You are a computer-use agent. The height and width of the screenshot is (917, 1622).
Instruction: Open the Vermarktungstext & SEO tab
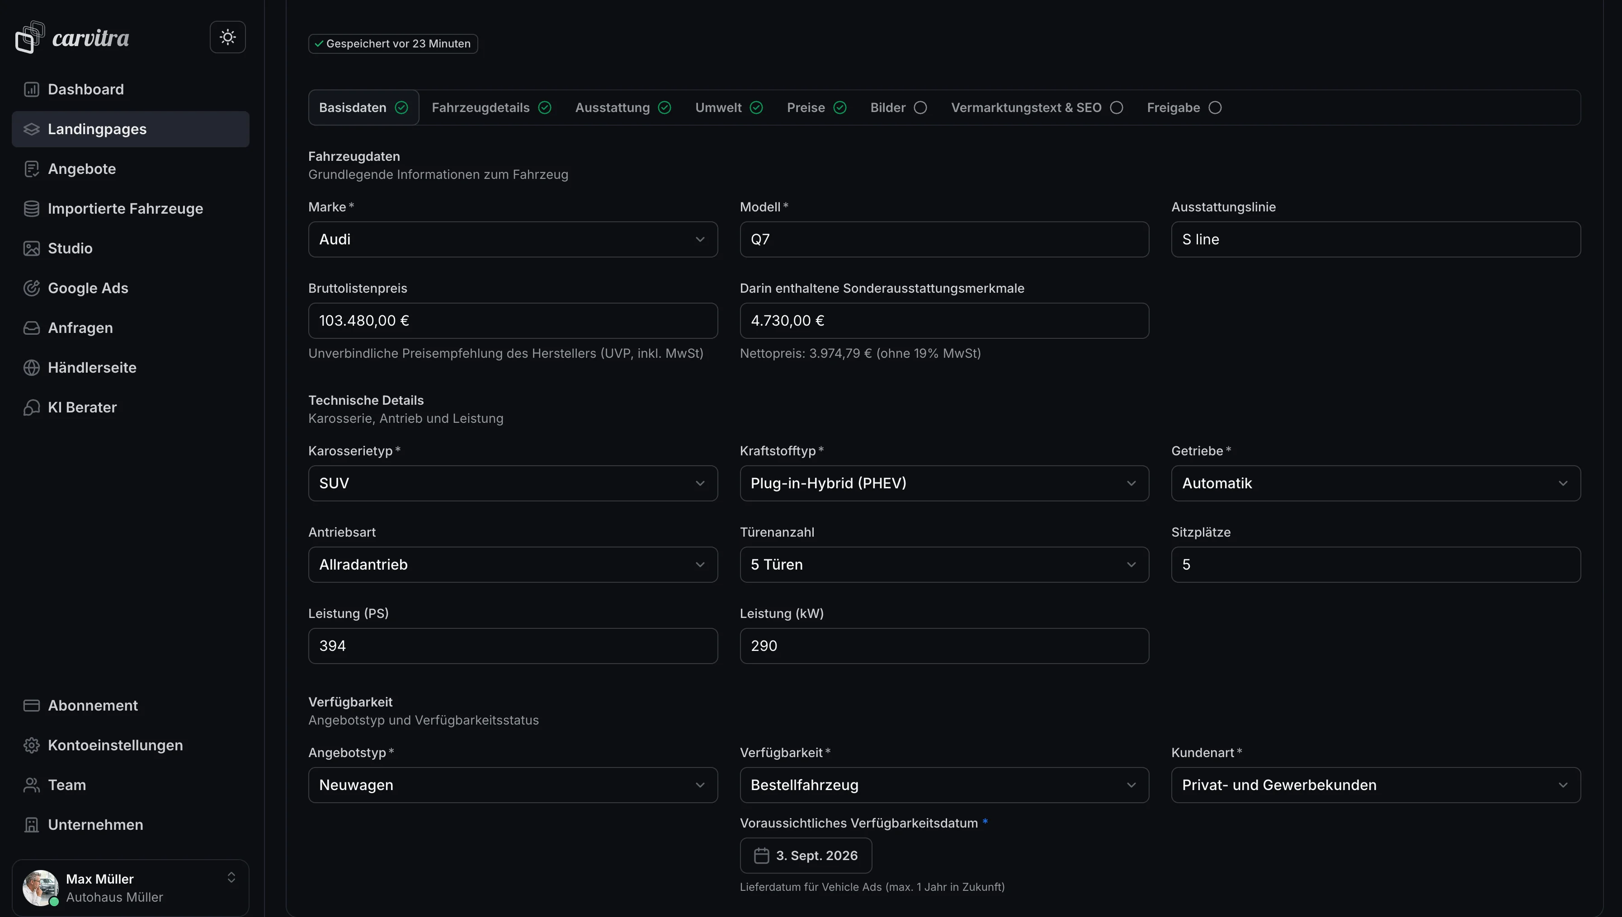tap(1037, 108)
